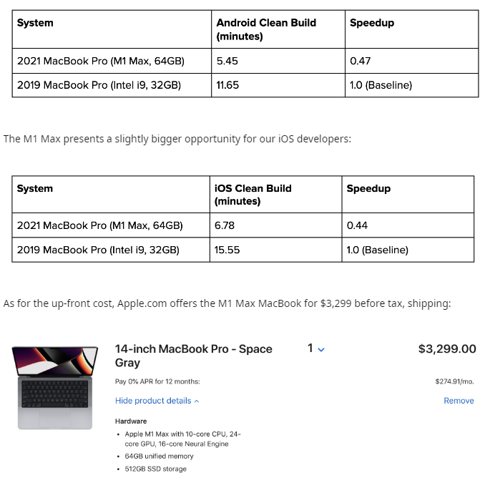
Task: Click the 512GB SSD storage bullet
Action: [155, 469]
